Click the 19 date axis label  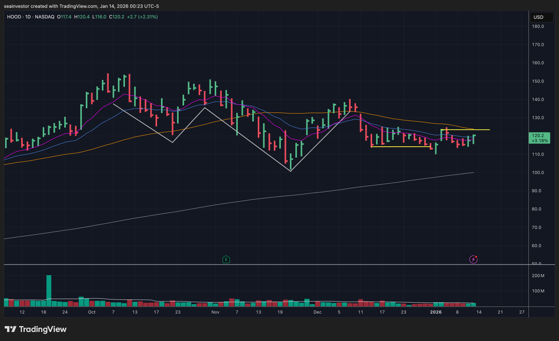coord(279,312)
